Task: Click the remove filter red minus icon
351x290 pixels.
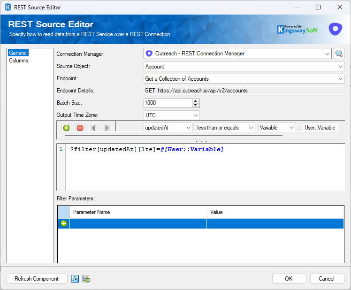Action: pyautogui.click(x=80, y=128)
